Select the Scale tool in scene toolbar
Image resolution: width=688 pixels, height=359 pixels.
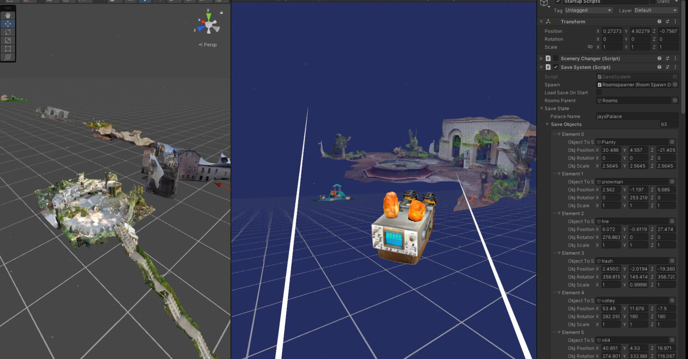(8, 40)
